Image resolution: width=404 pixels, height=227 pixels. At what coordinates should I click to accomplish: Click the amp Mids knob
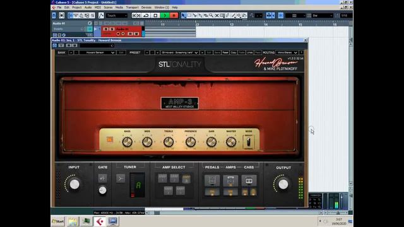pyautogui.click(x=147, y=142)
